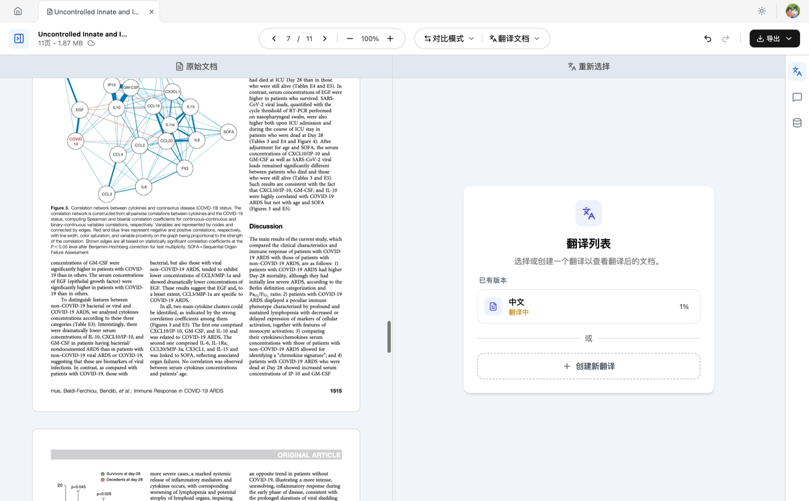
Task: Toggle light/dark theme sun icon
Action: (762, 11)
